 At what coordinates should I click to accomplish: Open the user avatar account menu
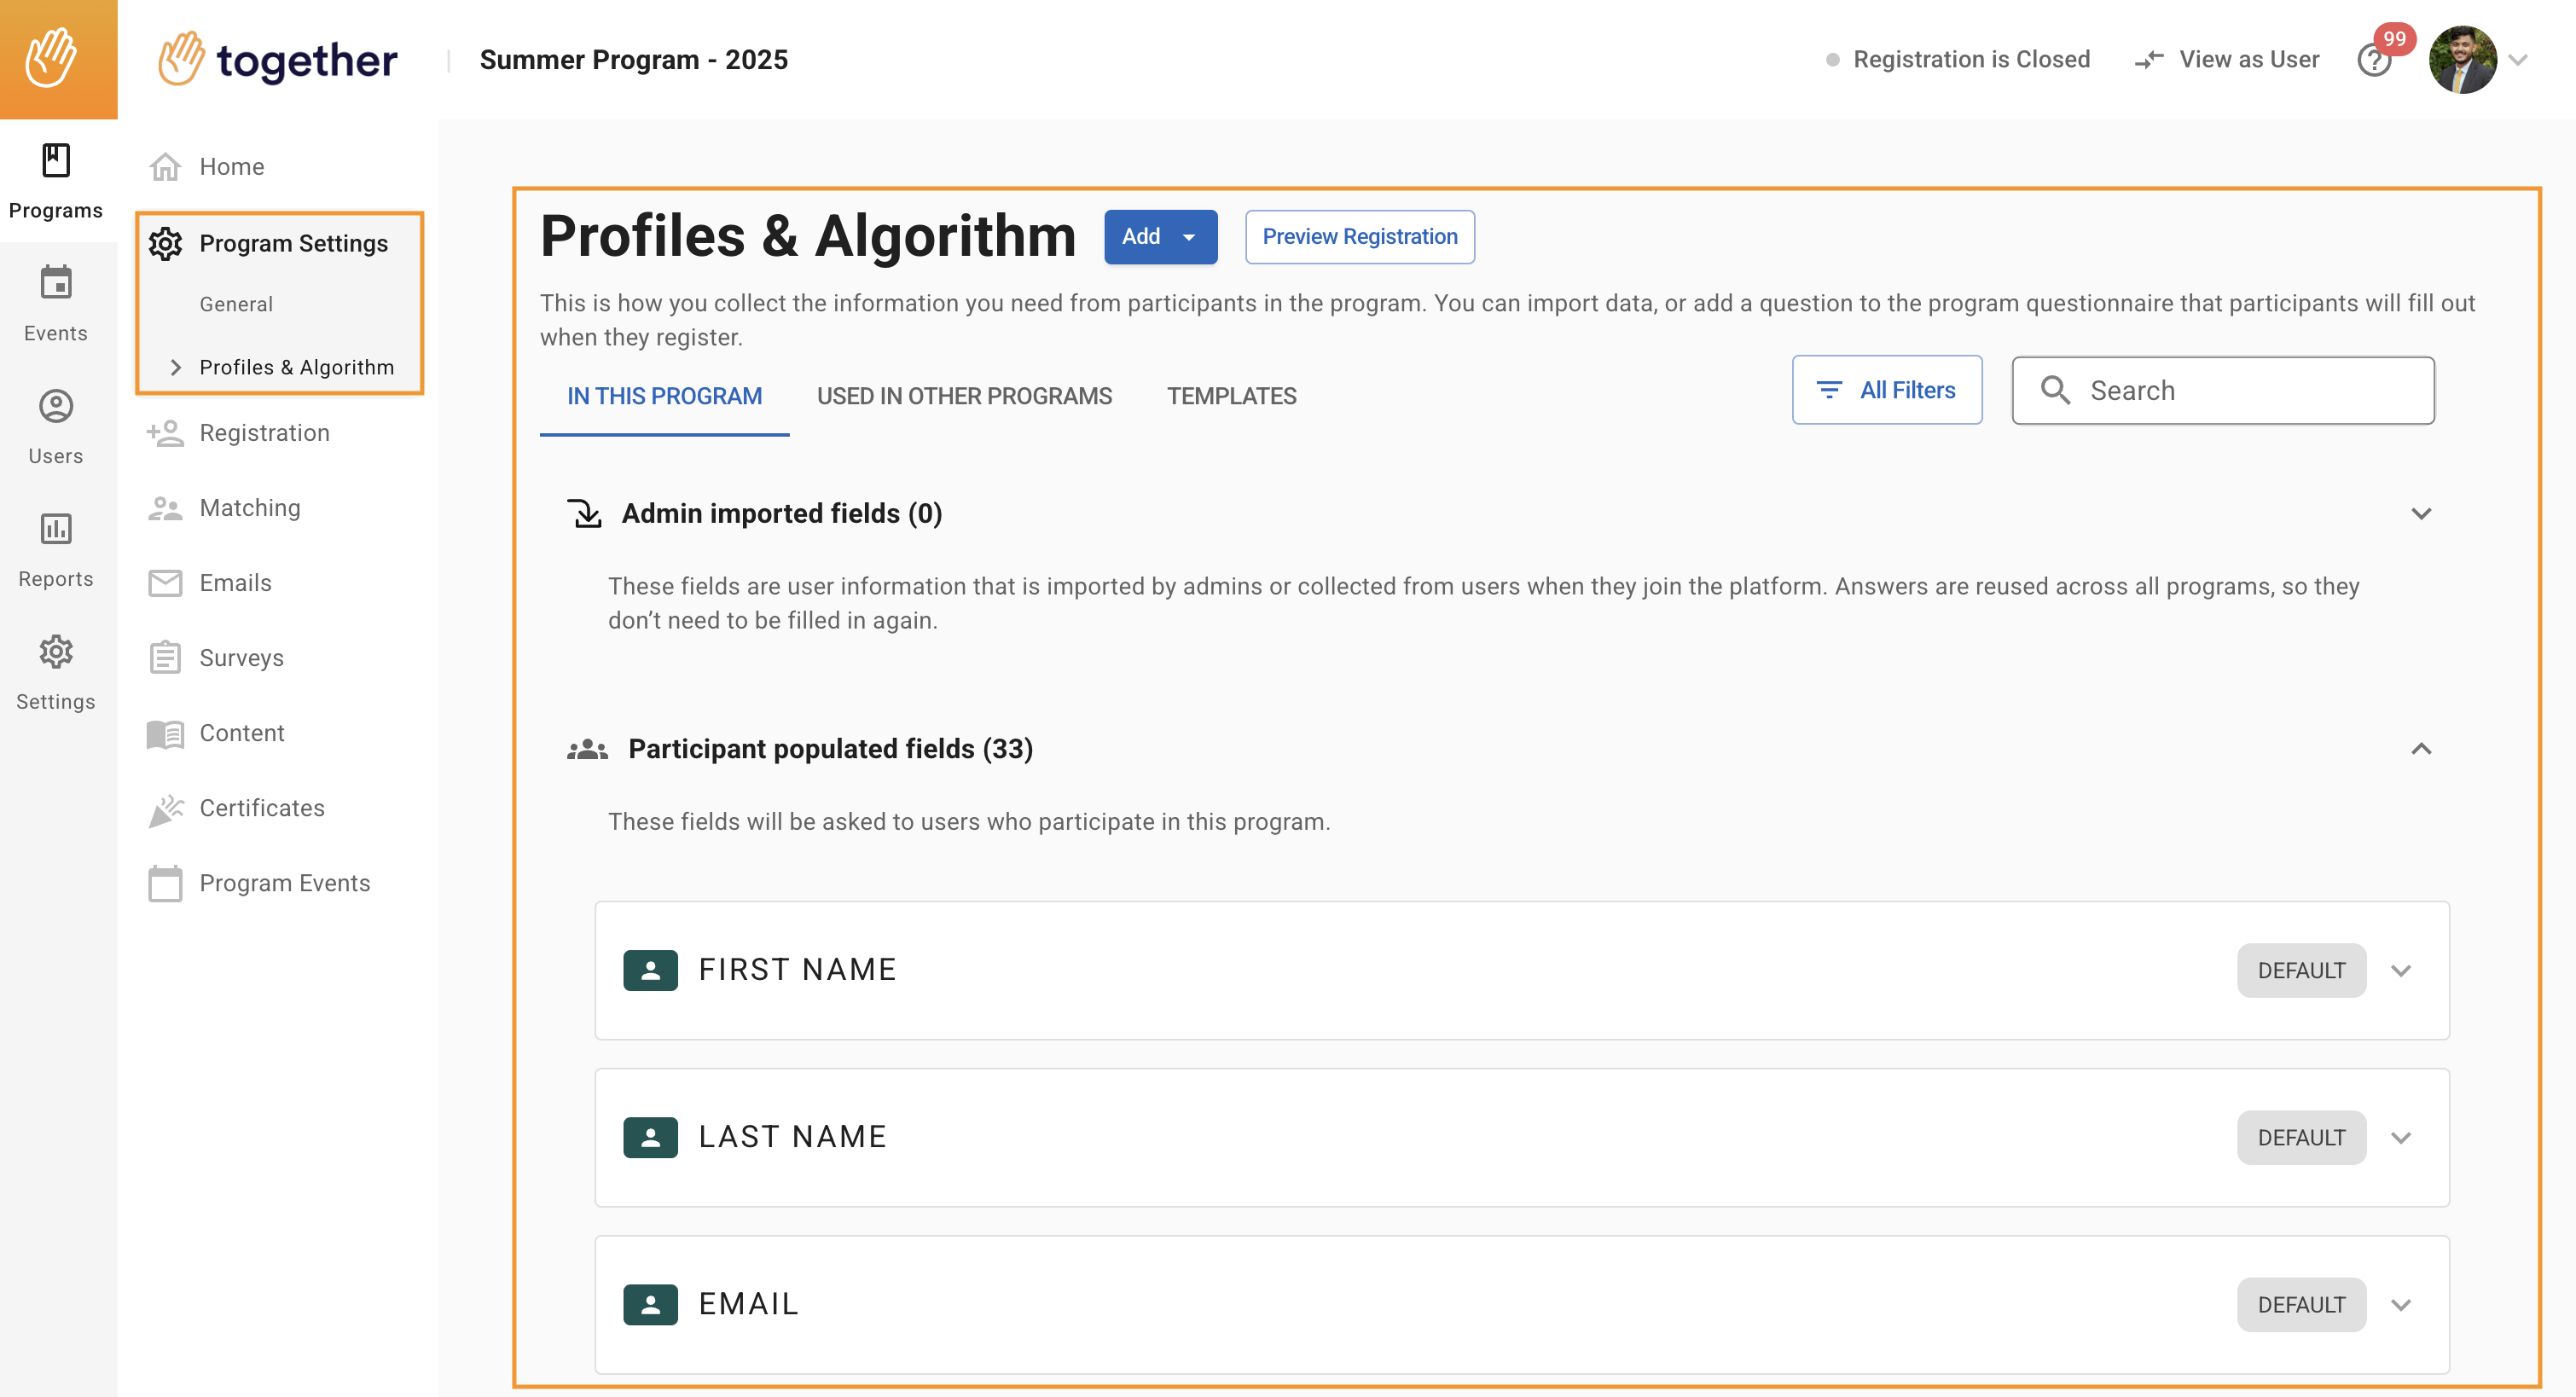point(2463,60)
